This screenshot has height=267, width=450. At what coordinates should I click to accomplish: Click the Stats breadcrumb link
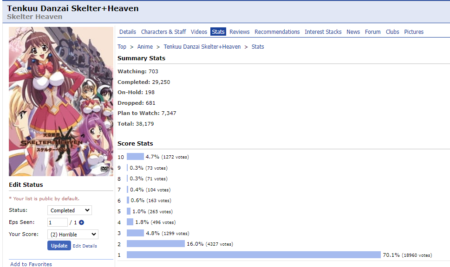tap(258, 47)
